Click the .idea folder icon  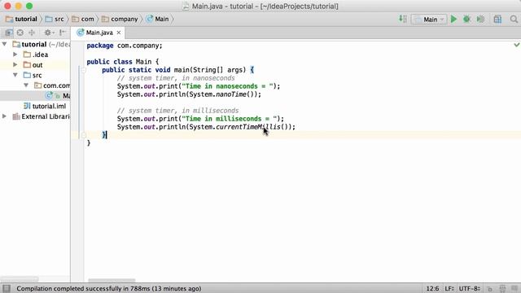27,55
